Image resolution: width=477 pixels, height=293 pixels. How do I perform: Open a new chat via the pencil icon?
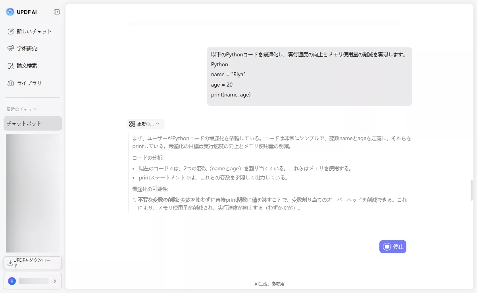click(x=10, y=31)
